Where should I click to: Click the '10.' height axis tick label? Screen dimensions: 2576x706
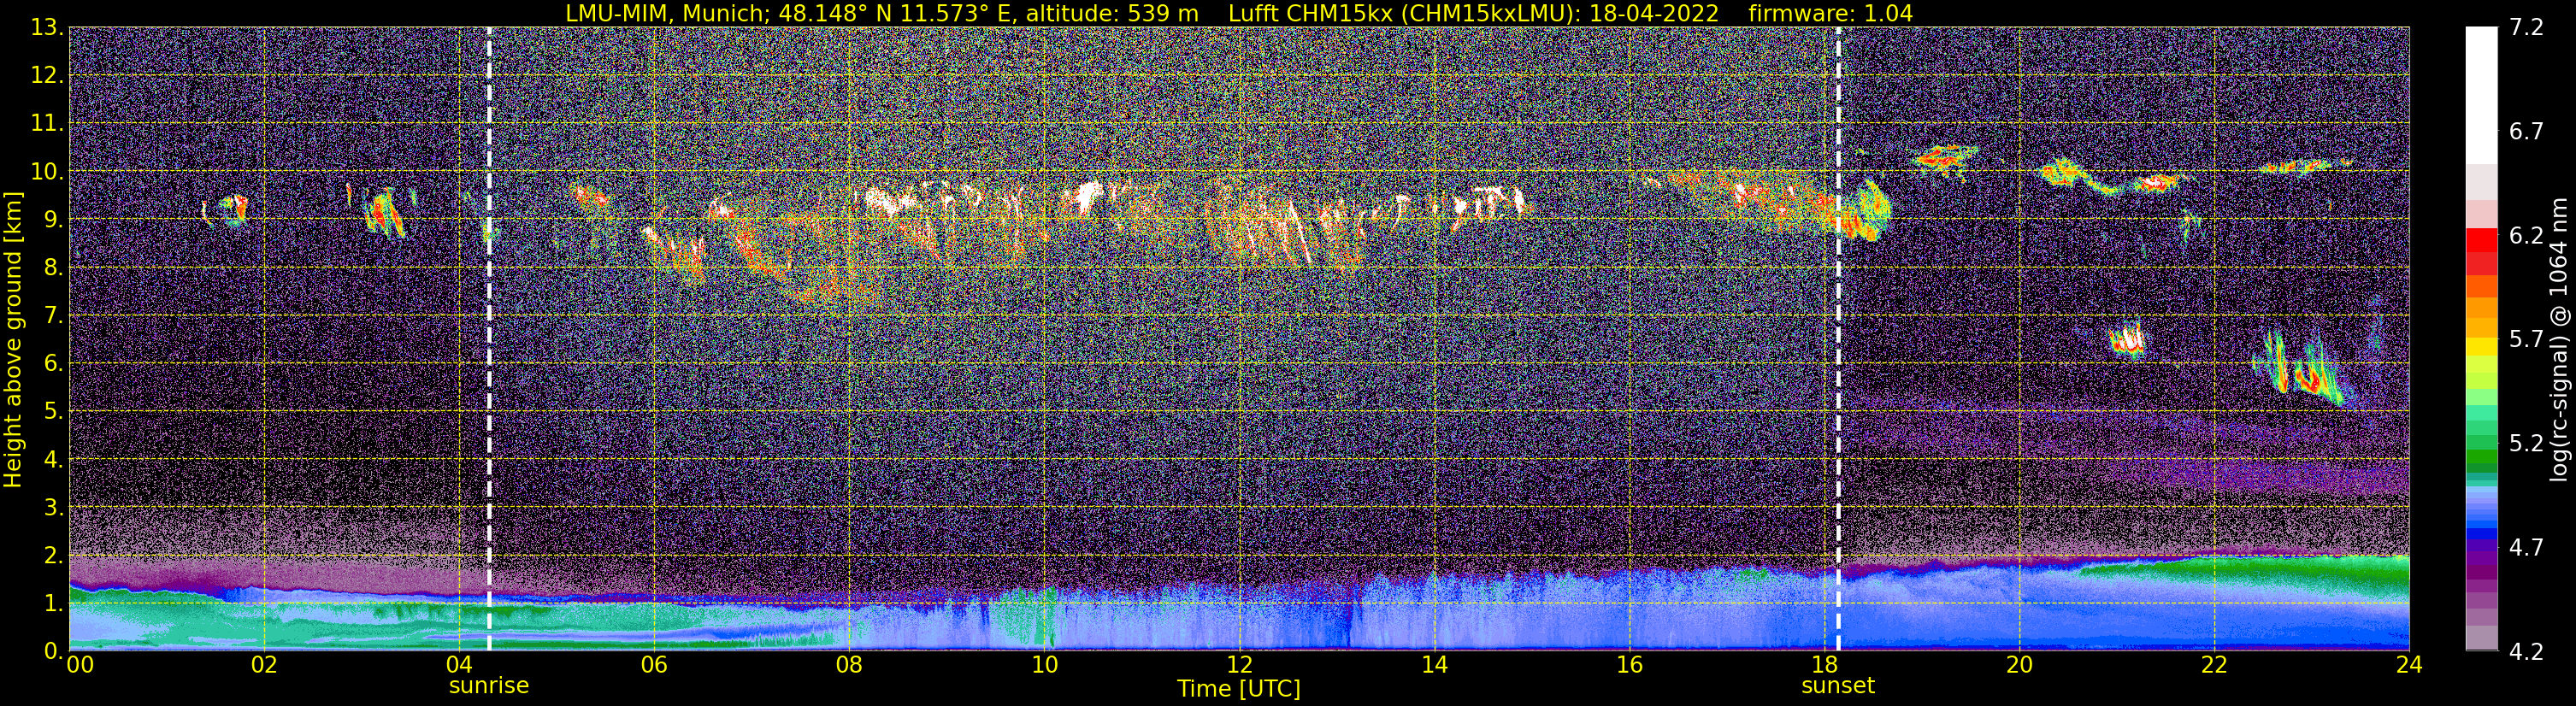point(47,172)
